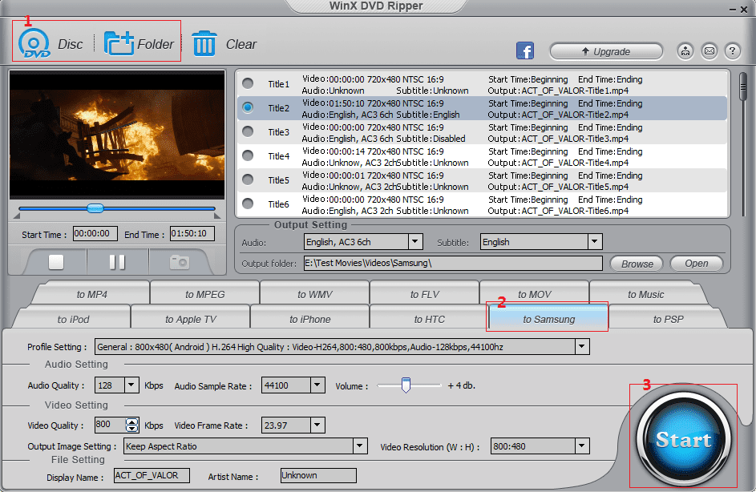Switch to the to PSP tab
The width and height of the screenshot is (756, 492).
click(669, 319)
